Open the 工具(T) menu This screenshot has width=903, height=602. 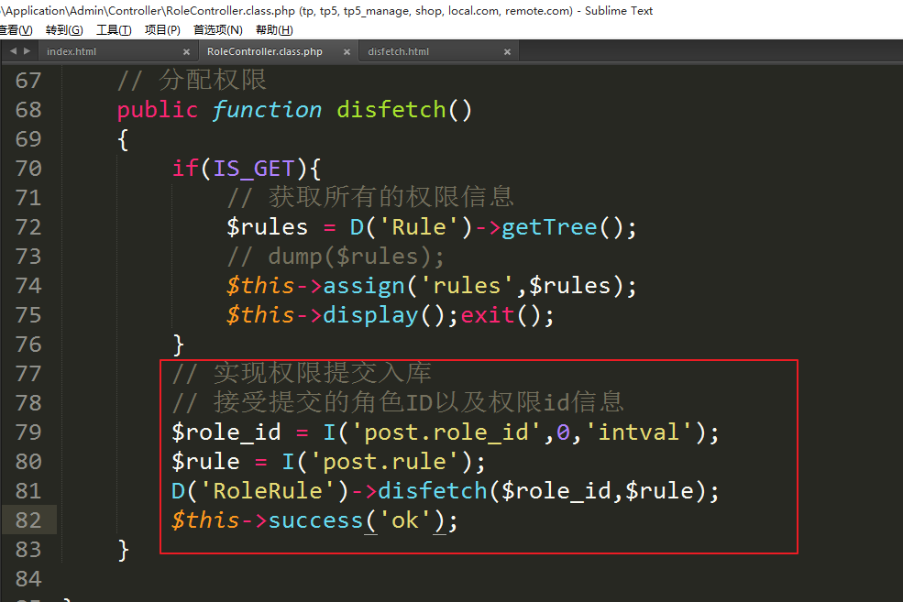pyautogui.click(x=114, y=30)
